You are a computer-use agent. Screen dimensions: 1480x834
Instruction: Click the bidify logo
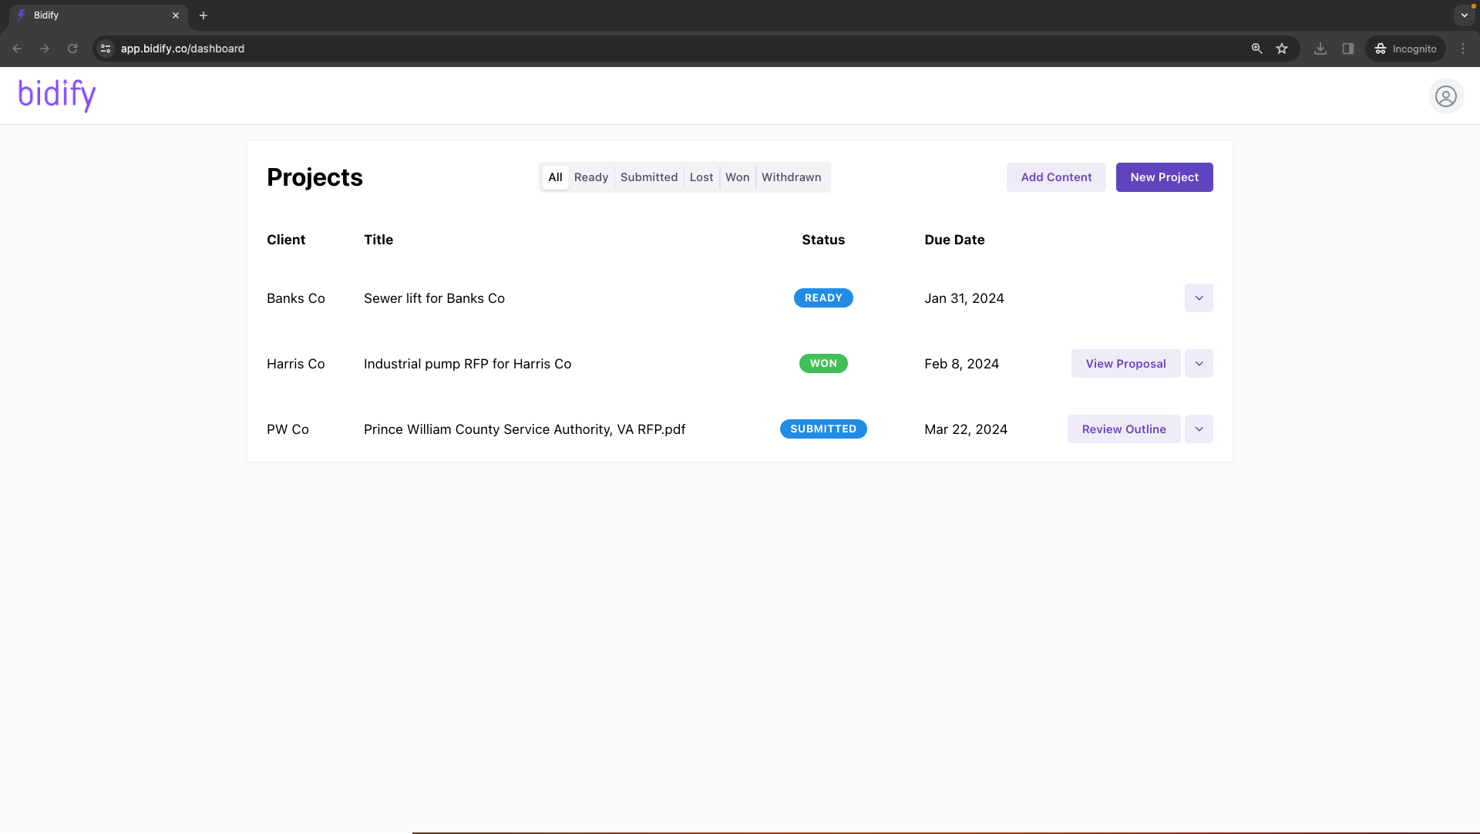(x=57, y=95)
